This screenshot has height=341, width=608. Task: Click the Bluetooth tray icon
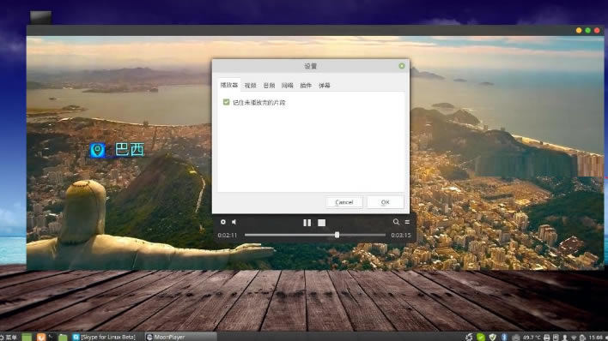[504, 337]
